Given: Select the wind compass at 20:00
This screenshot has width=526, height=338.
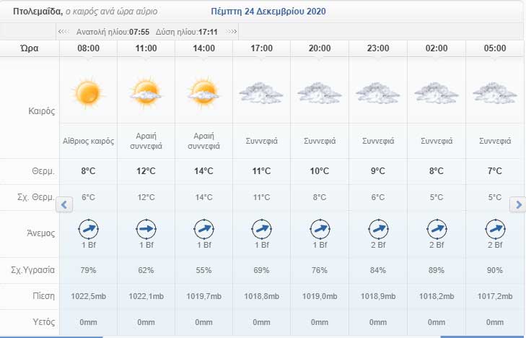Looking at the screenshot, I should click(x=320, y=228).
